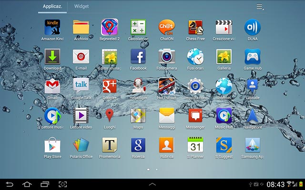Go to second app page indicator
Viewport: 305px width, 190px height.
(157, 170)
